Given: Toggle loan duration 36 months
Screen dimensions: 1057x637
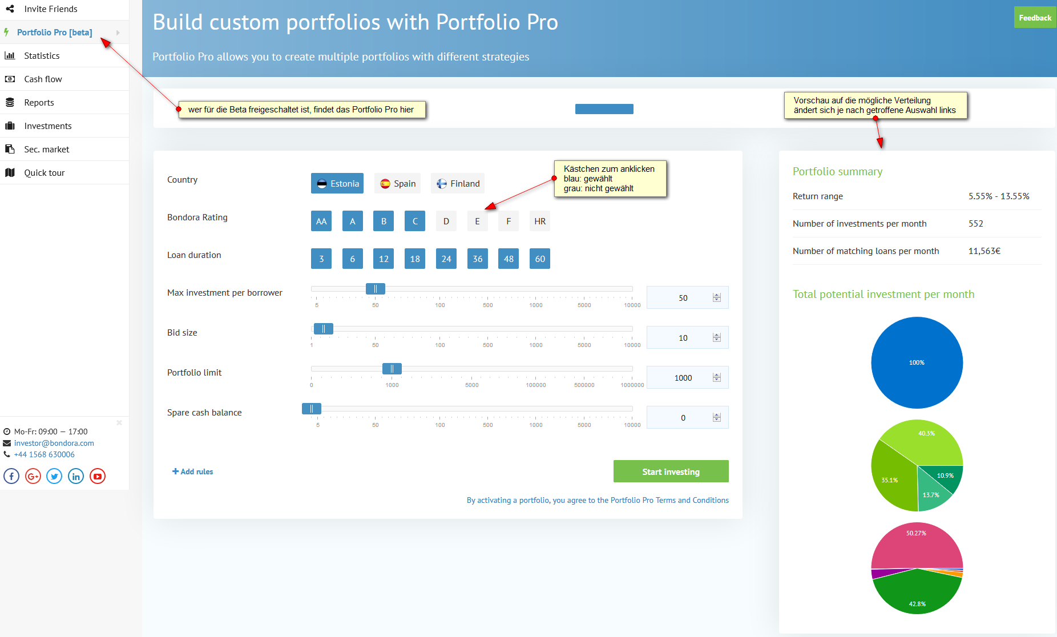Looking at the screenshot, I should (x=477, y=259).
